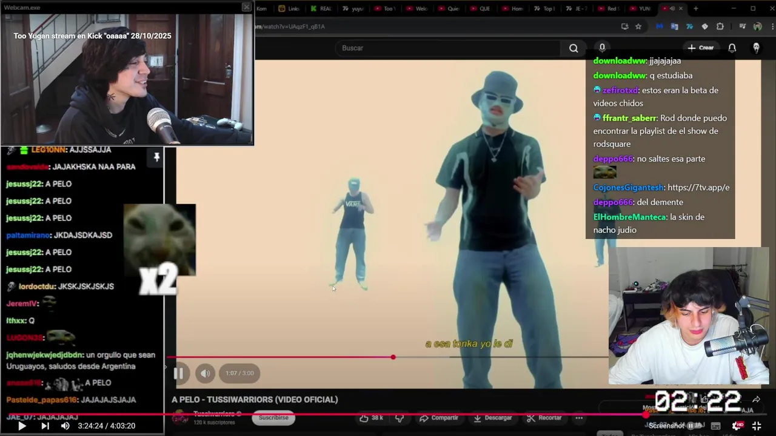The image size is (776, 436).
Task: Click the Recortar clip button
Action: coord(544,418)
